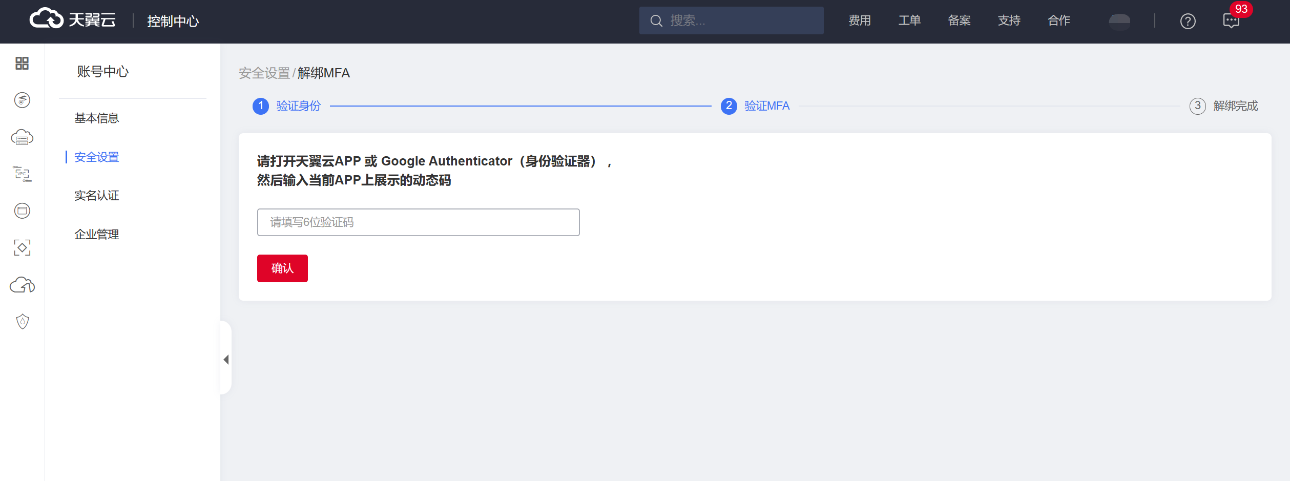Collapse the account center side panel
Screen dimensions: 1290x481
[226, 360]
